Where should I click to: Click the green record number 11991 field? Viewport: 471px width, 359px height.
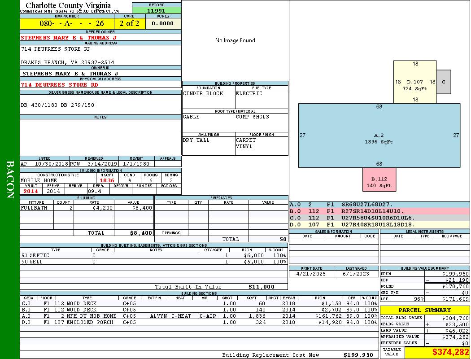tap(157, 11)
